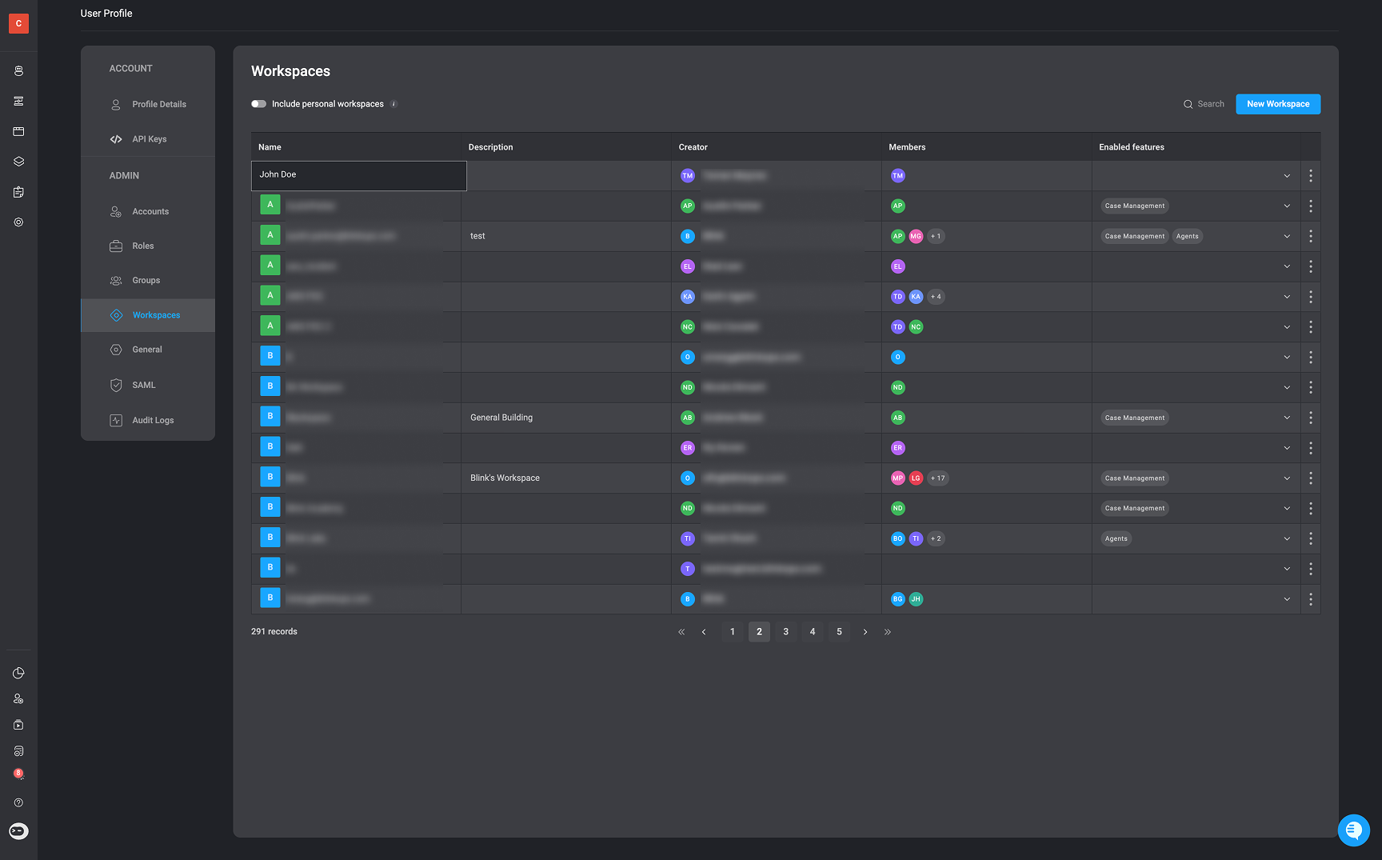Viewport: 1382px width, 860px height.
Task: Show +1 more members in test row
Action: (x=936, y=236)
